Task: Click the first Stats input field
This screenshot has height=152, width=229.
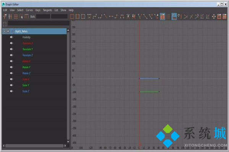Action: click(x=43, y=16)
